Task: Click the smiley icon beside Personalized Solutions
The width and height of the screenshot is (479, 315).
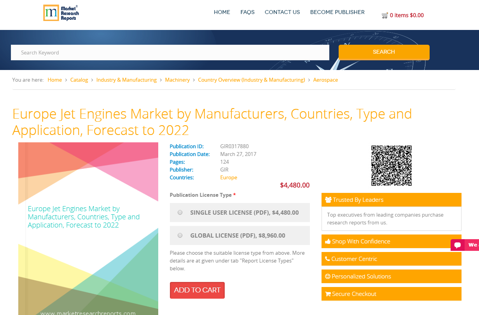Action: coord(328,276)
